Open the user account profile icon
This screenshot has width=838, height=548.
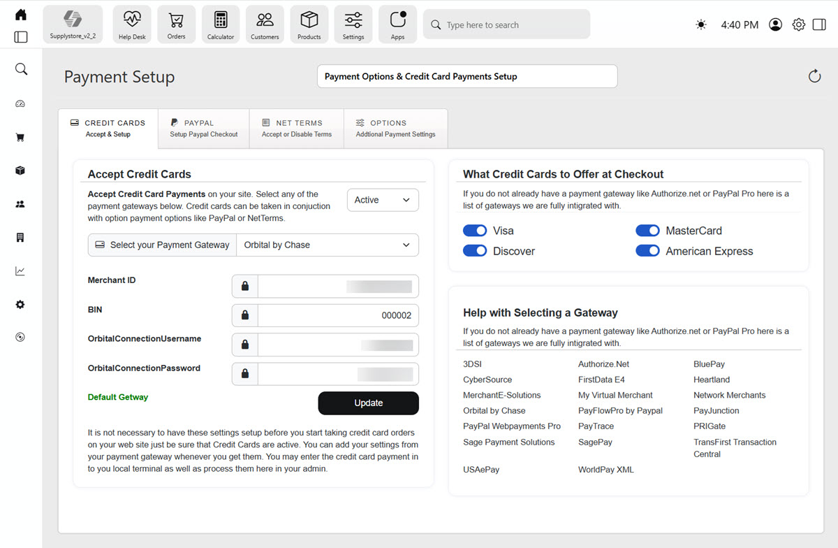(775, 24)
